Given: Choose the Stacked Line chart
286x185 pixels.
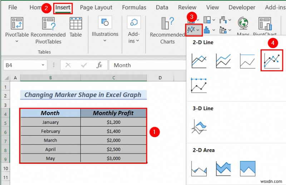Looking at the screenshot, I should (223, 61).
